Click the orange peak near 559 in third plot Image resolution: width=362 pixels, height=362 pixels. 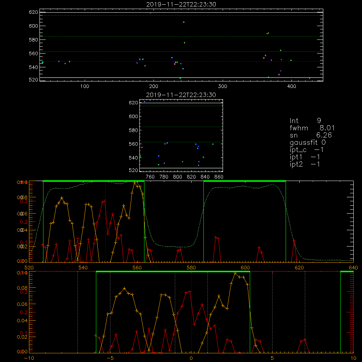135,182
